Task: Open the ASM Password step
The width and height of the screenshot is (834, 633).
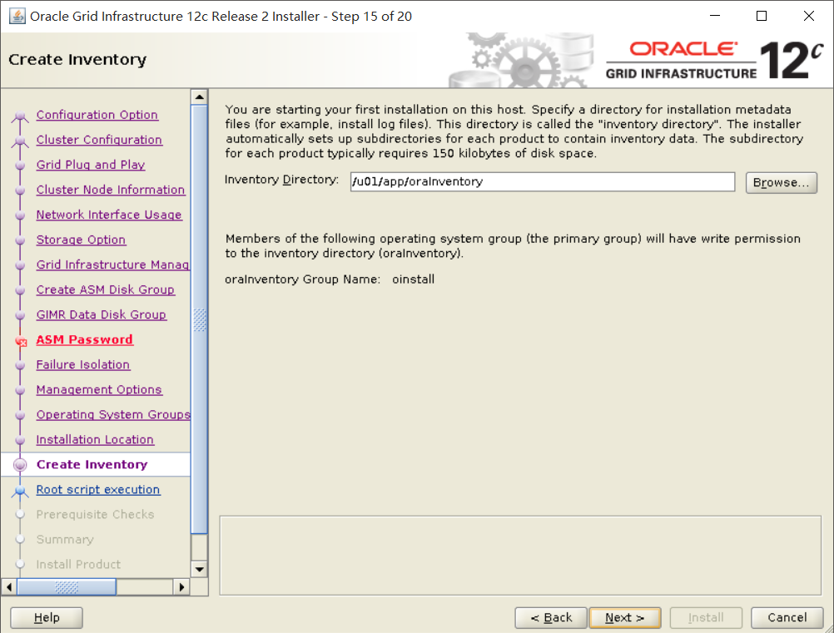Action: (84, 339)
